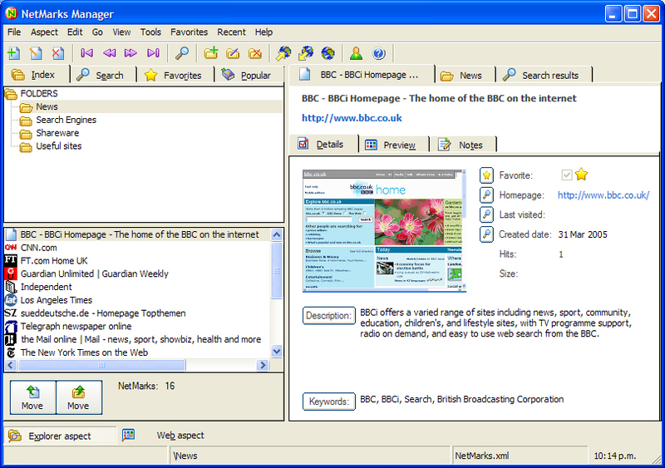Switch to the Search tab
This screenshot has height=468, width=665.
click(103, 75)
